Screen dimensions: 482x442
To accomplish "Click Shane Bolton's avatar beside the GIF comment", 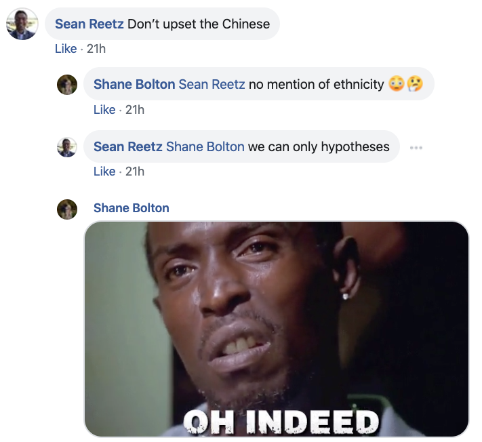I will click(67, 209).
